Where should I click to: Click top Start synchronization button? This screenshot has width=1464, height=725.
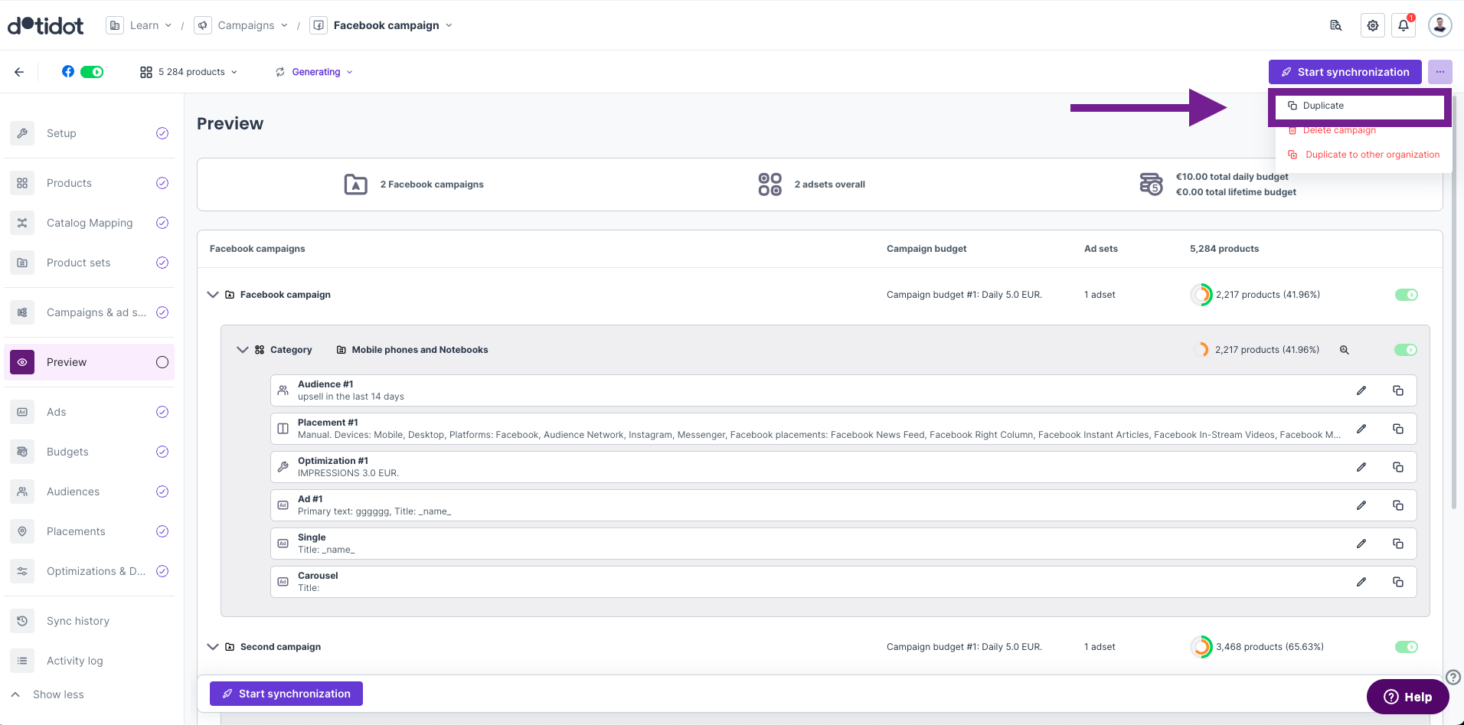1345,72
